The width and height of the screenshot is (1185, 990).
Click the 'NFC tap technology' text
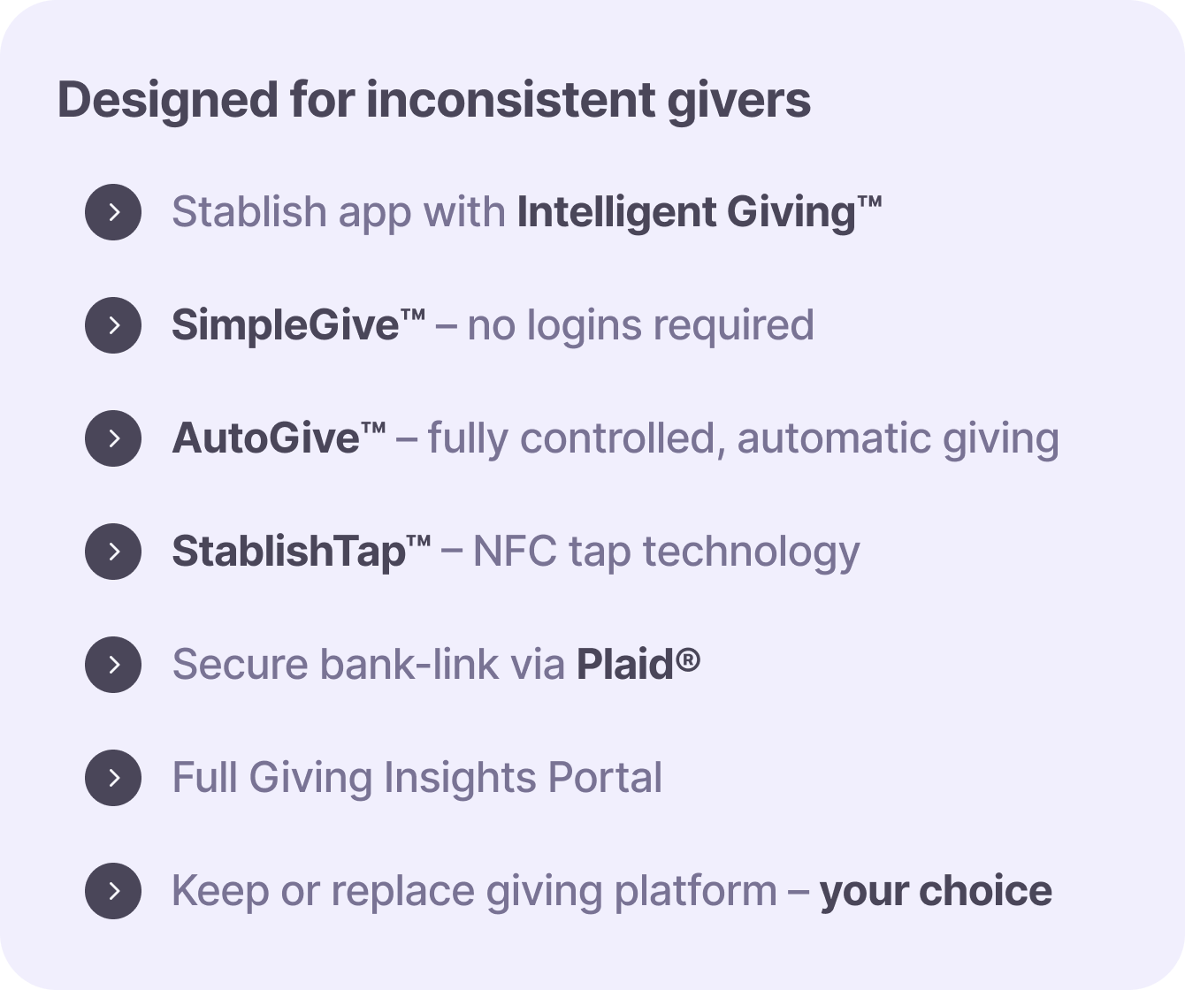coord(666,552)
